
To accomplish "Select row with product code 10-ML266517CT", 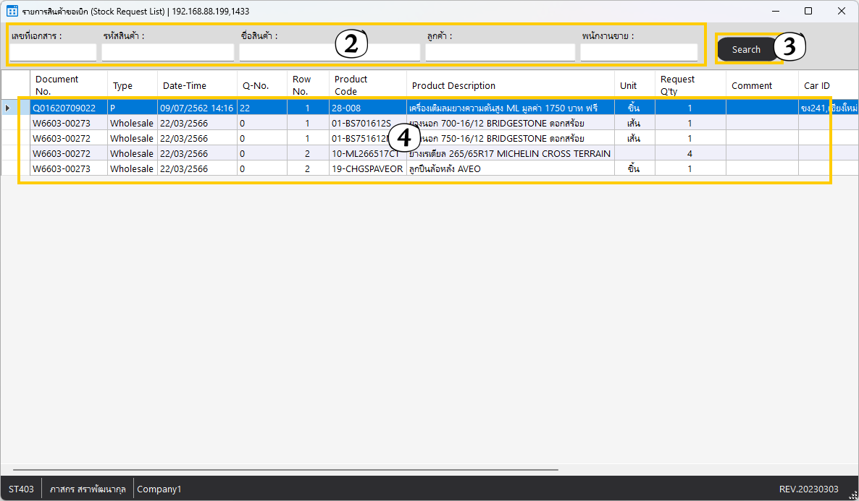I will pyautogui.click(x=366, y=154).
